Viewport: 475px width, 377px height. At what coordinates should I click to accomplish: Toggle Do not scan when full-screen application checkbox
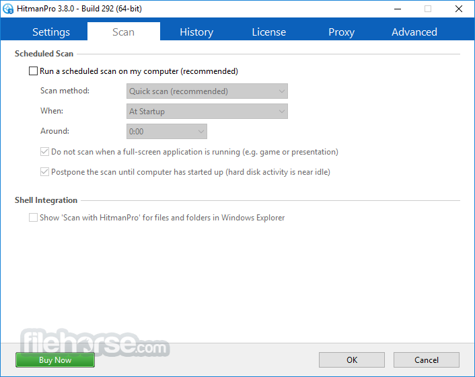(x=44, y=152)
